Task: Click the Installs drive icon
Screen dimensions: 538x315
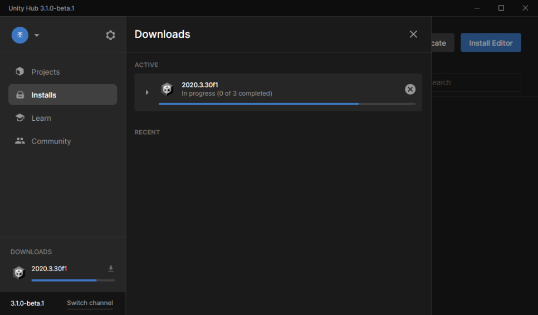Action: coord(20,95)
